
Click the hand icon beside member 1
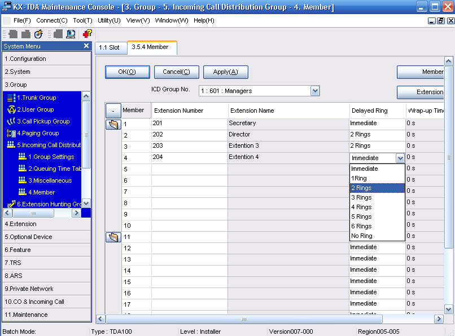click(113, 125)
